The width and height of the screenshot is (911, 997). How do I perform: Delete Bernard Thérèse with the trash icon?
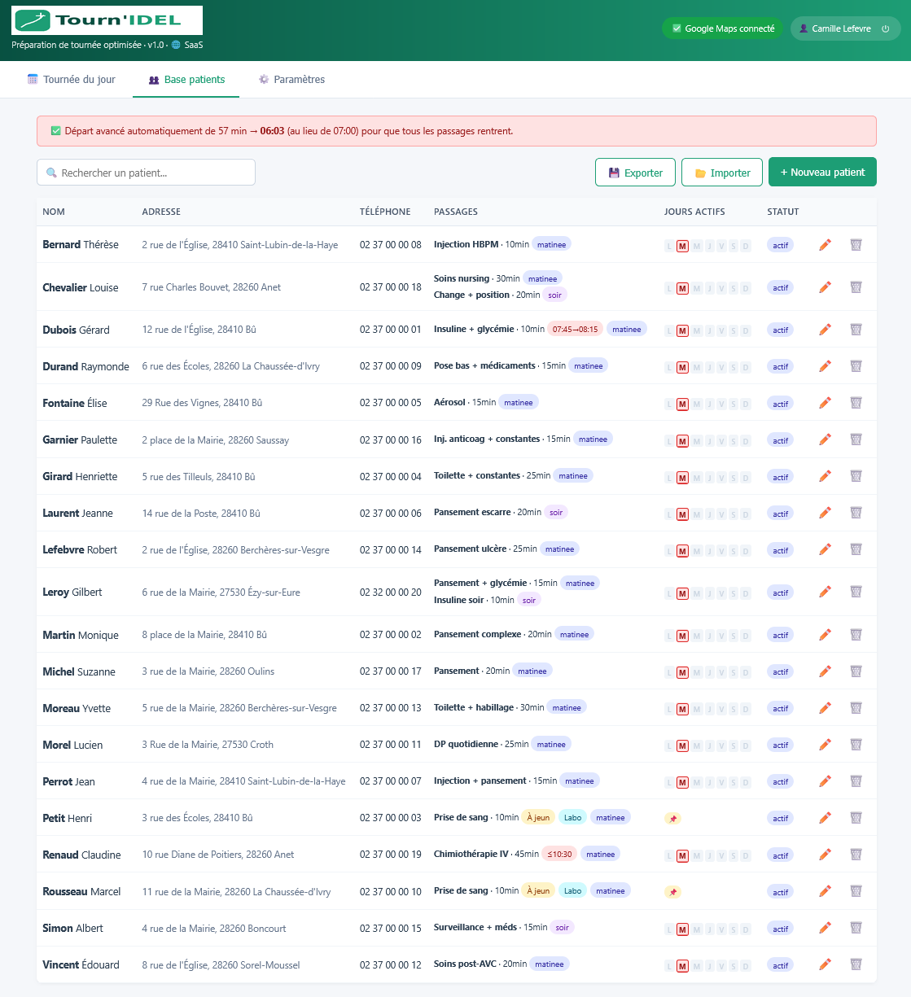click(856, 245)
